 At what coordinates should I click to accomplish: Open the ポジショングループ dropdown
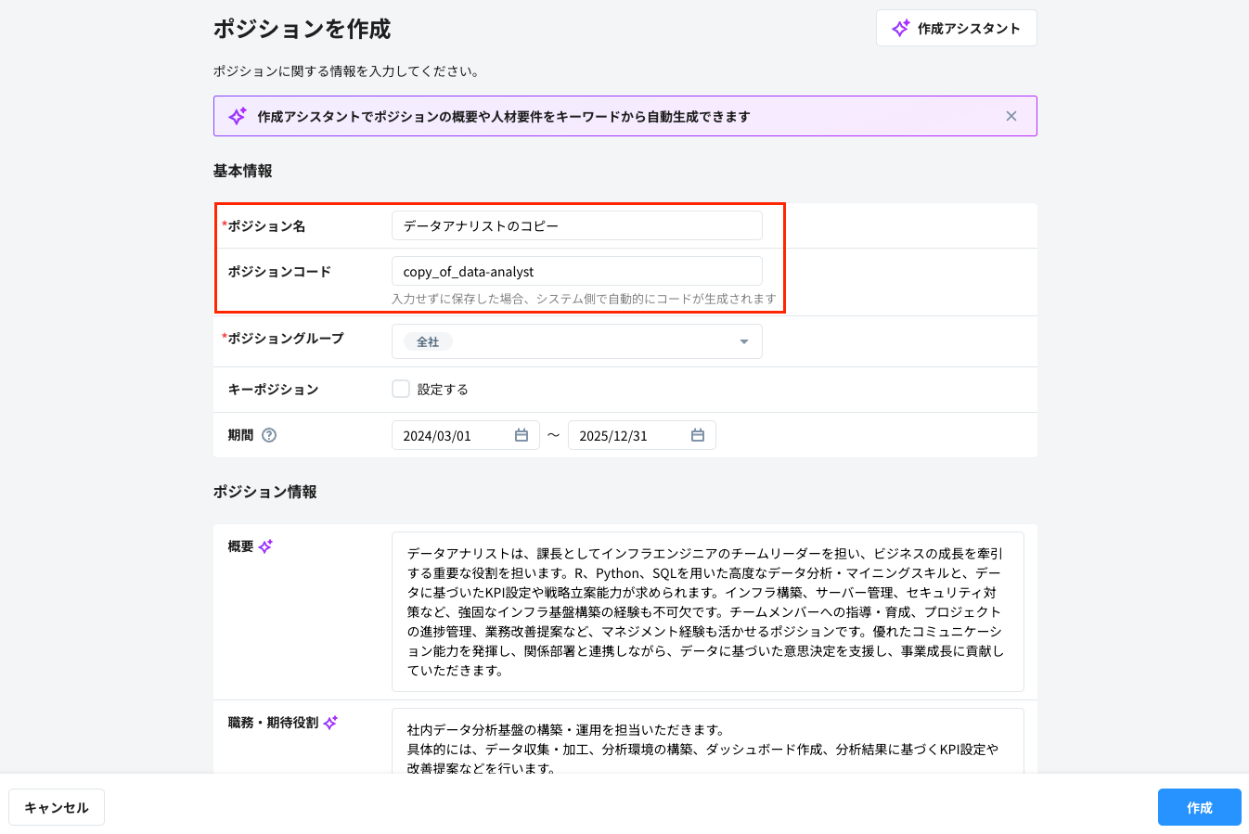[577, 341]
